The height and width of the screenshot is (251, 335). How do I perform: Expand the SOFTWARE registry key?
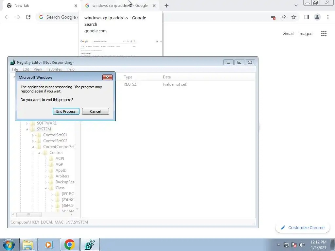click(x=27, y=123)
